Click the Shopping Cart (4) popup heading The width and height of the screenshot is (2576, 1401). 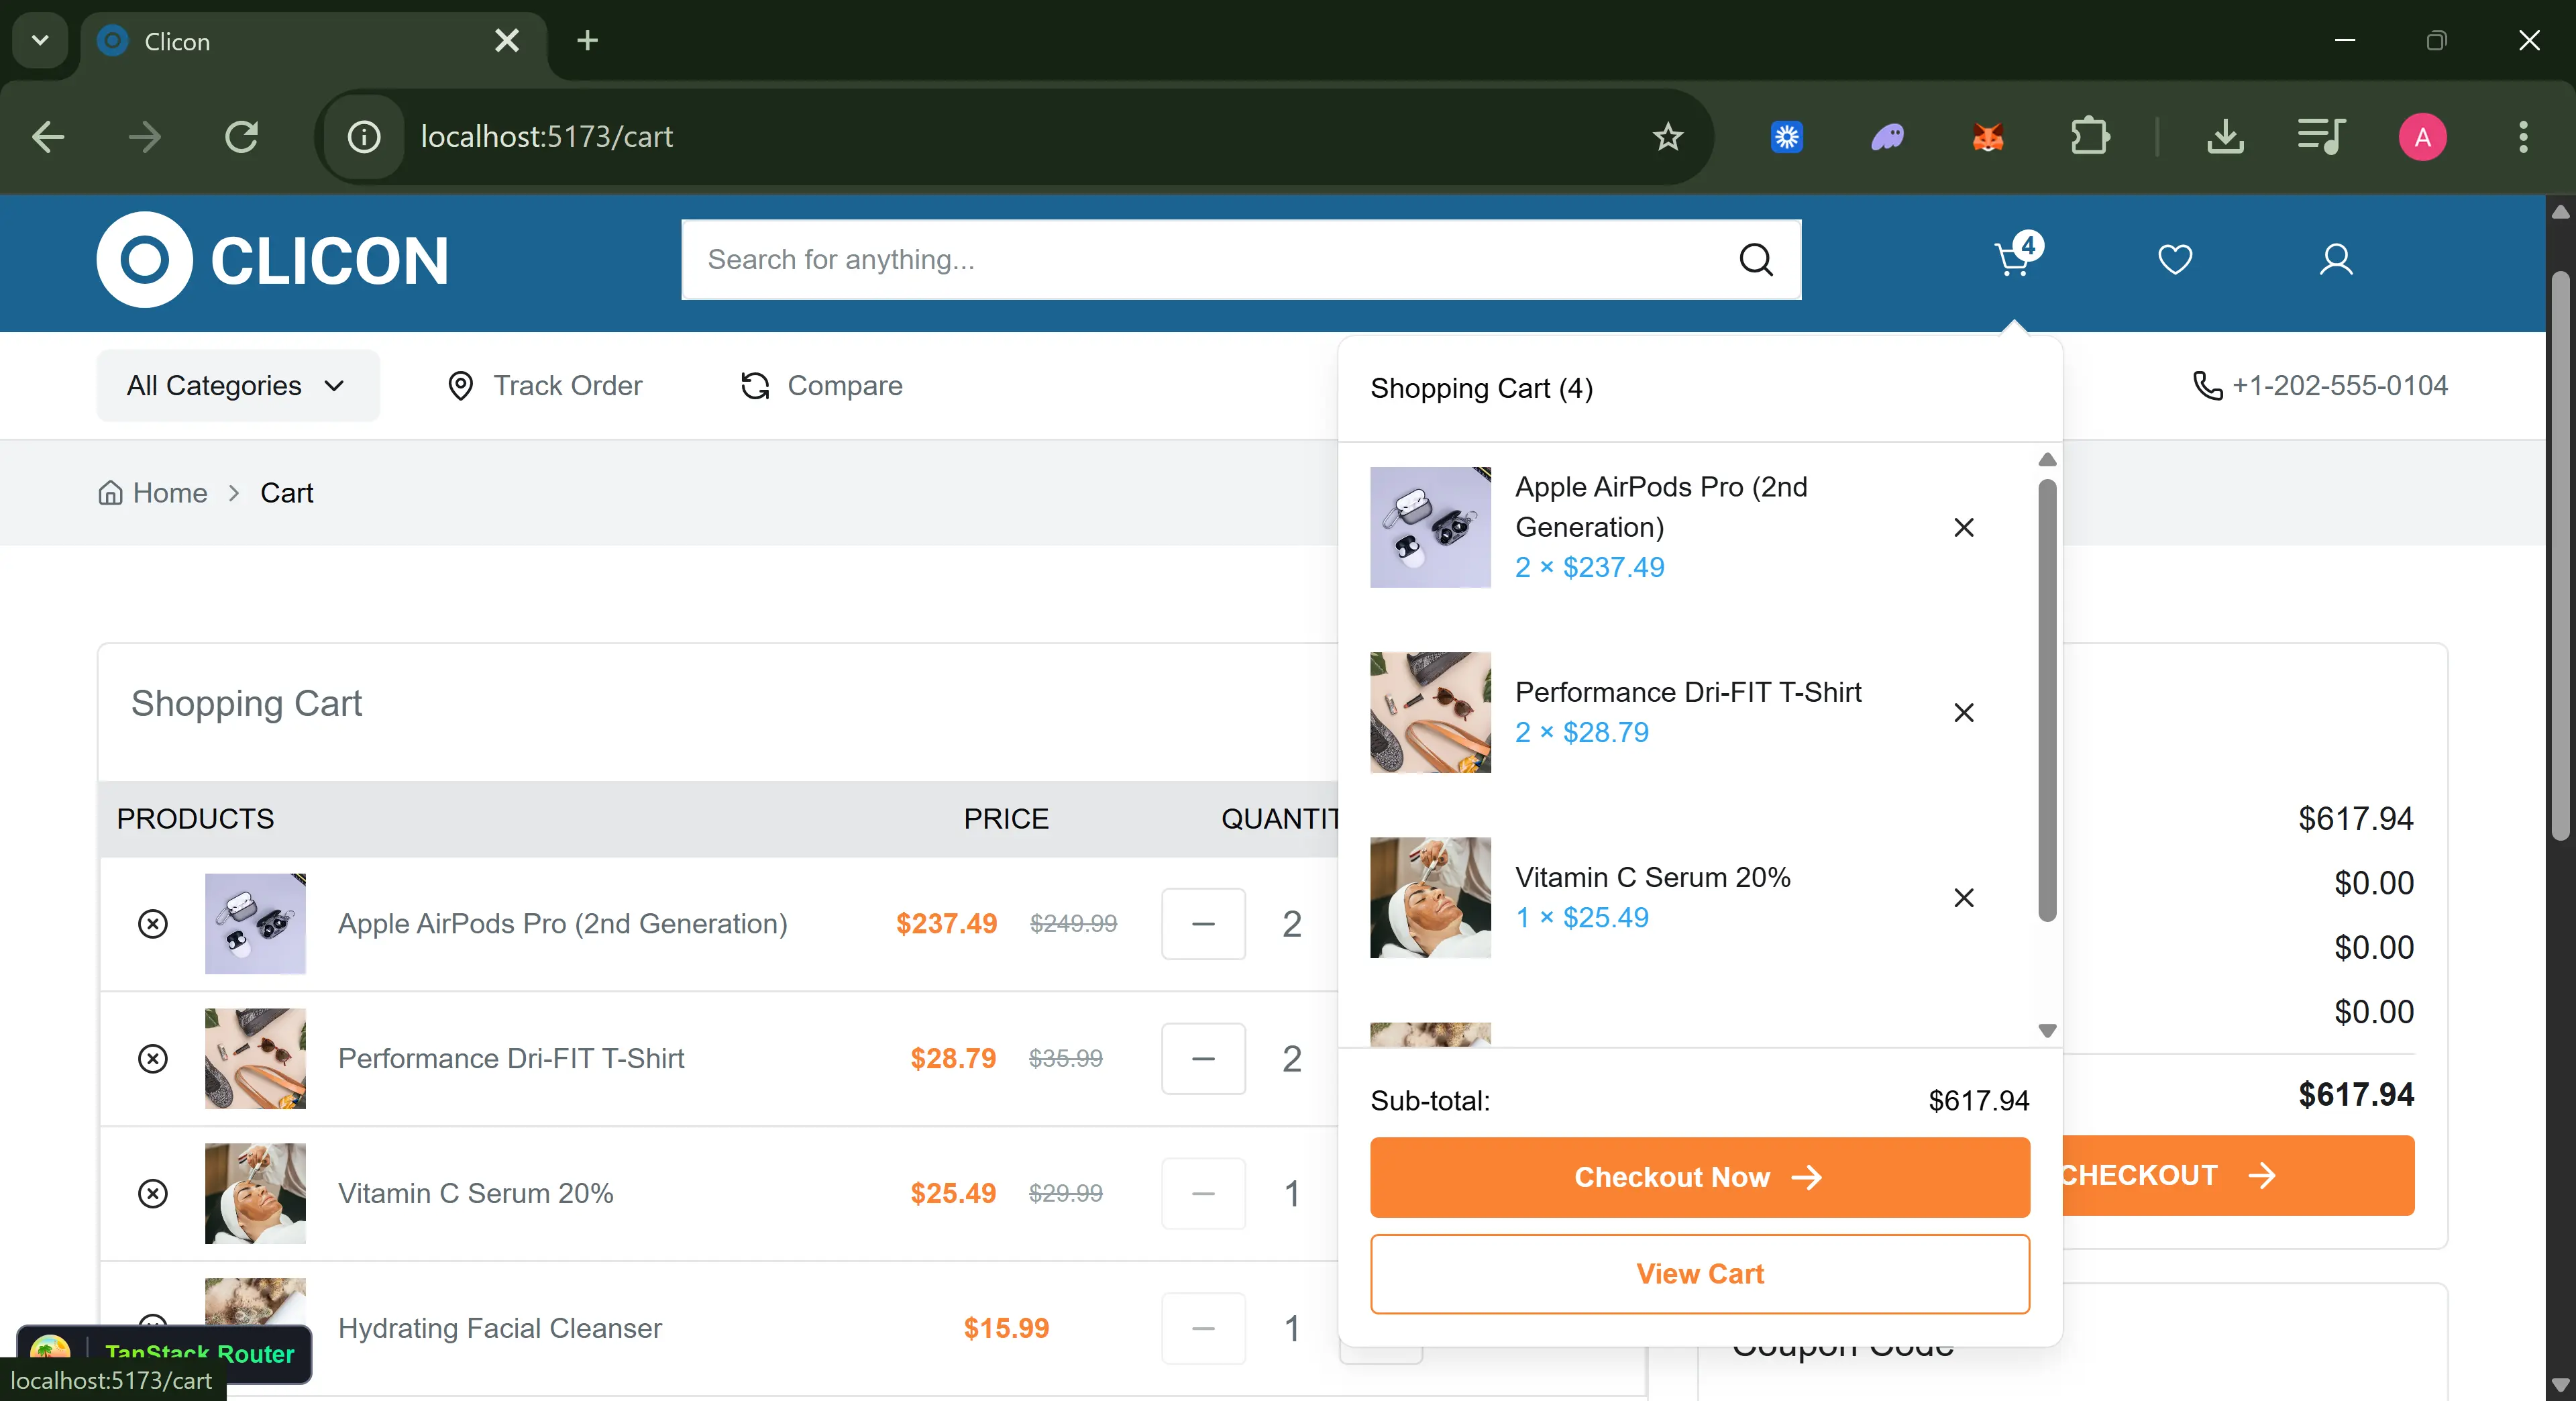coord(1482,388)
